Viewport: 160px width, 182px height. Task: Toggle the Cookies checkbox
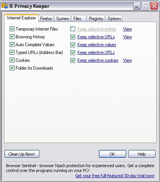tap(12, 60)
